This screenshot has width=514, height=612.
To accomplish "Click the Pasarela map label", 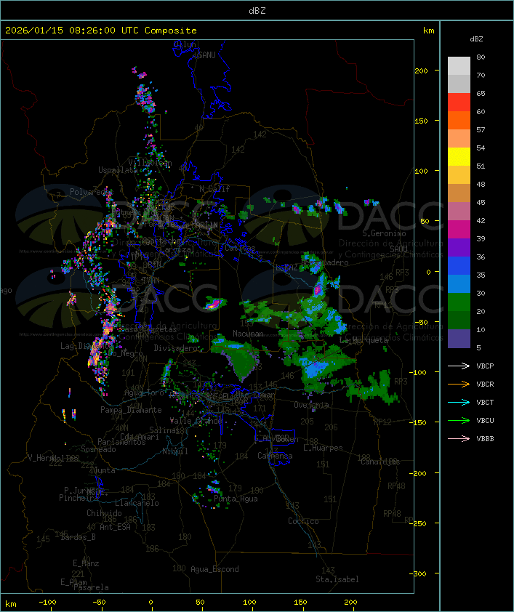I will pyautogui.click(x=91, y=587).
